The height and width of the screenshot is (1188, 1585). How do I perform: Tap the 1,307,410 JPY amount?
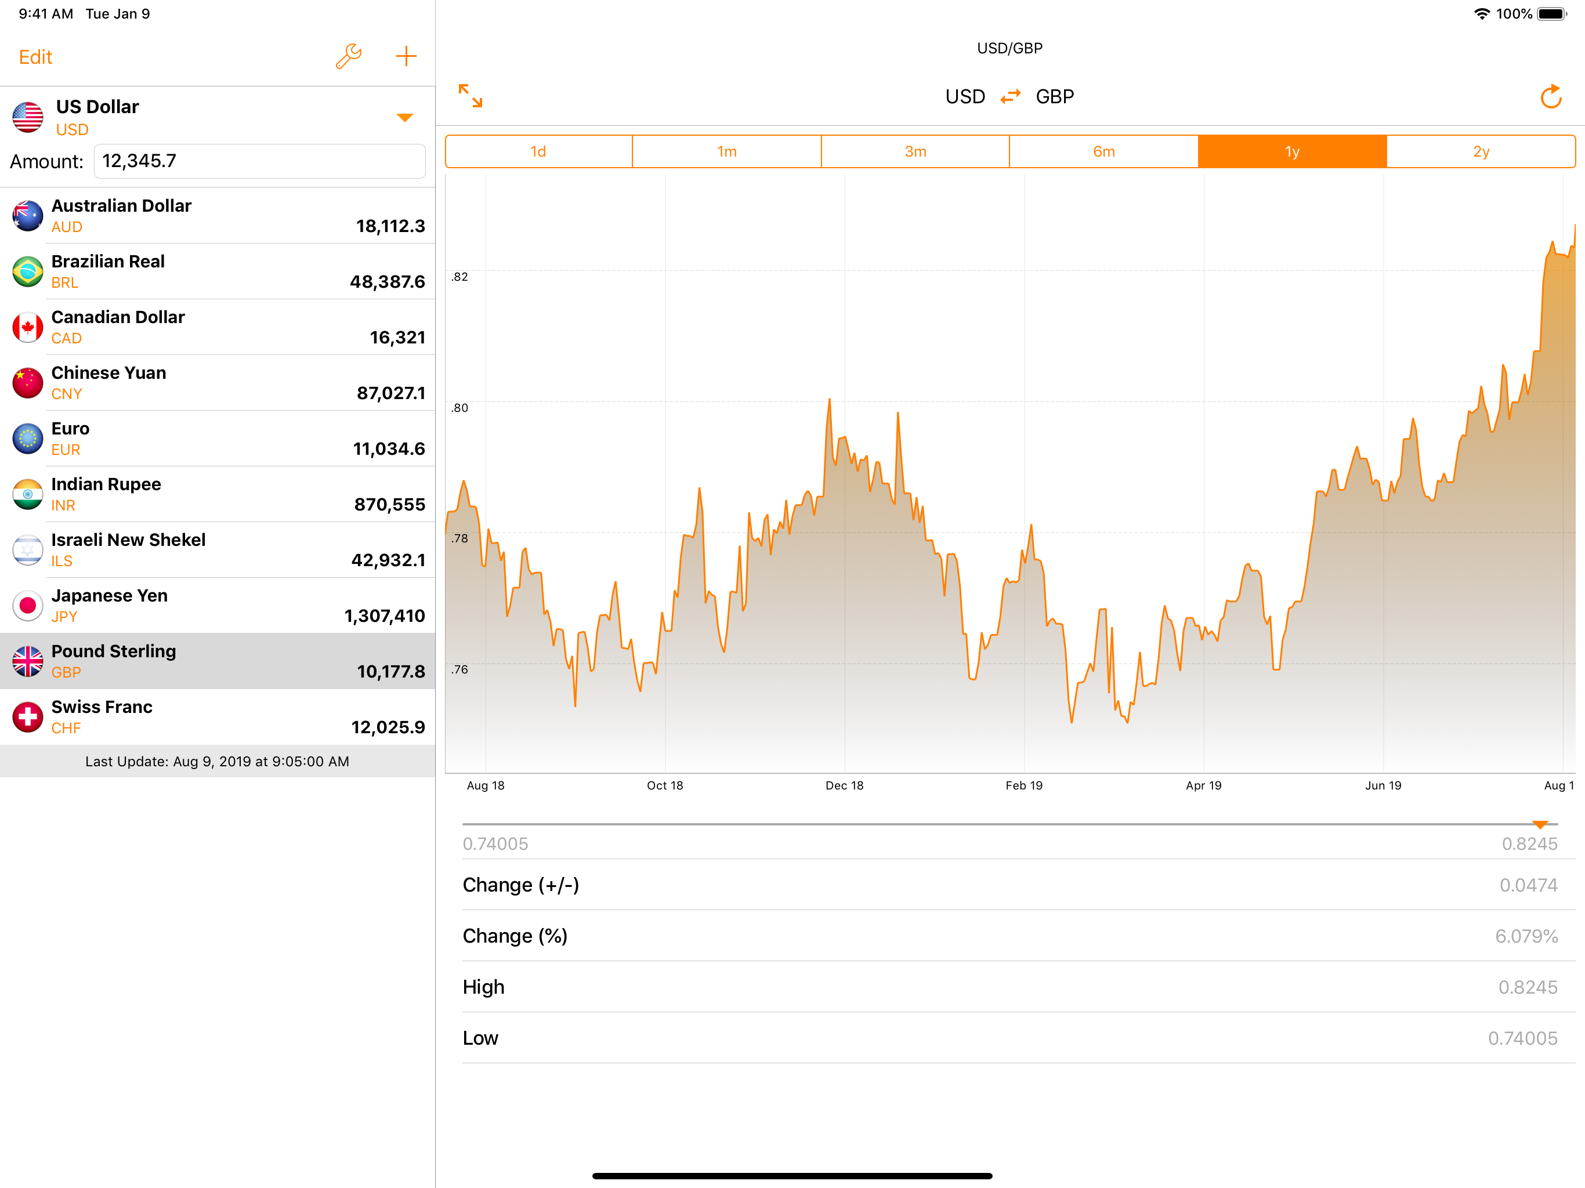tap(385, 616)
